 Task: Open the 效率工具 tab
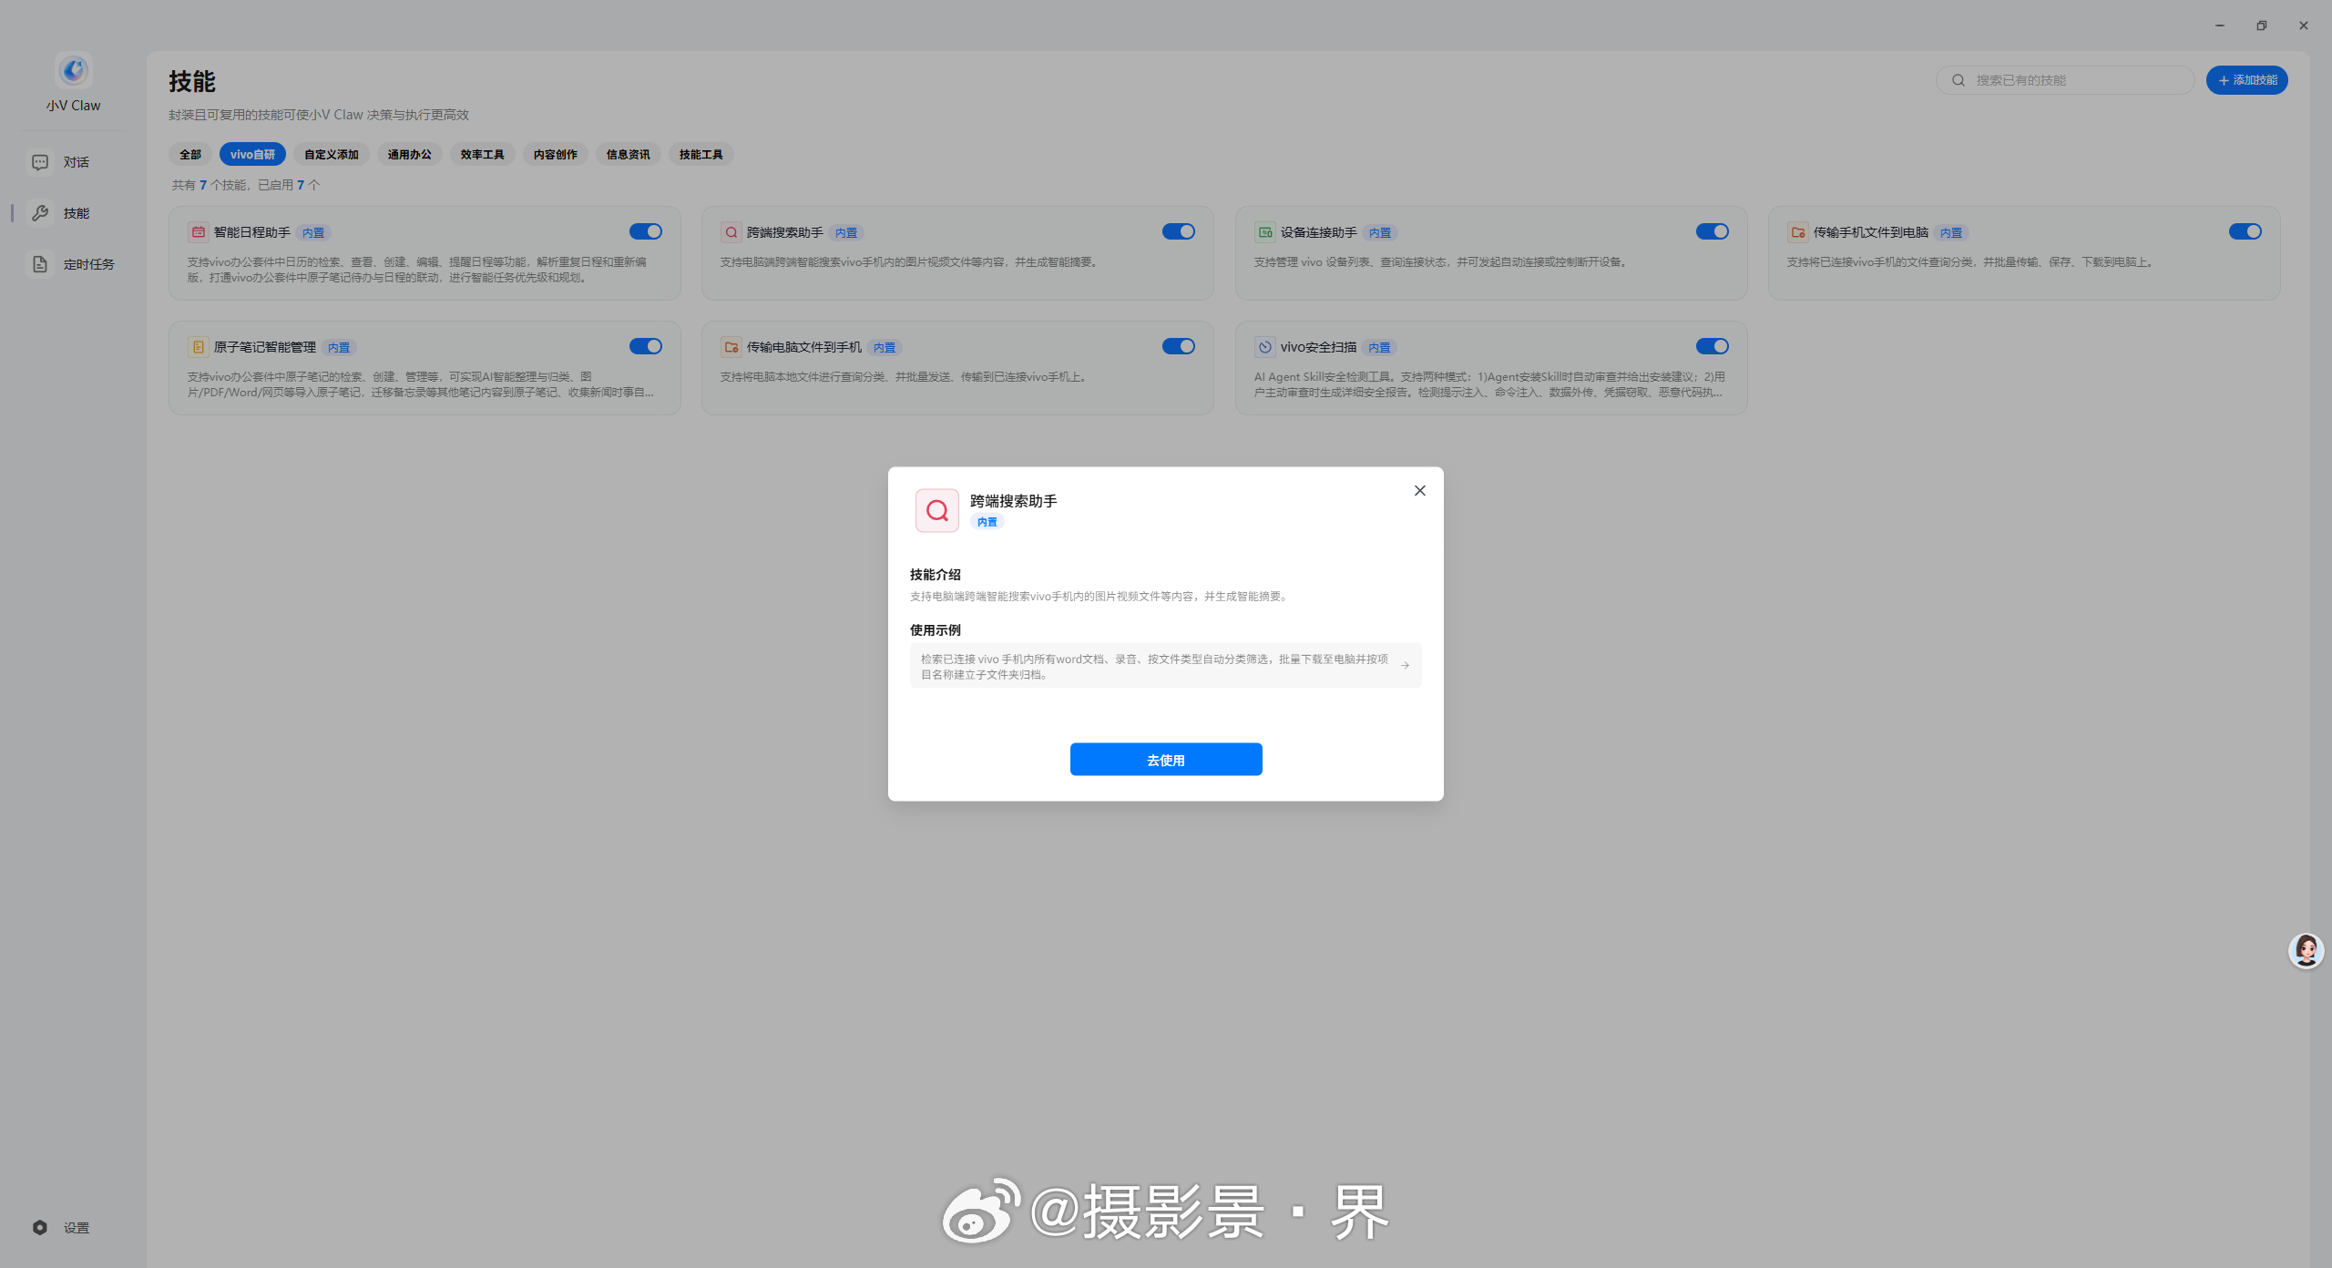(483, 155)
